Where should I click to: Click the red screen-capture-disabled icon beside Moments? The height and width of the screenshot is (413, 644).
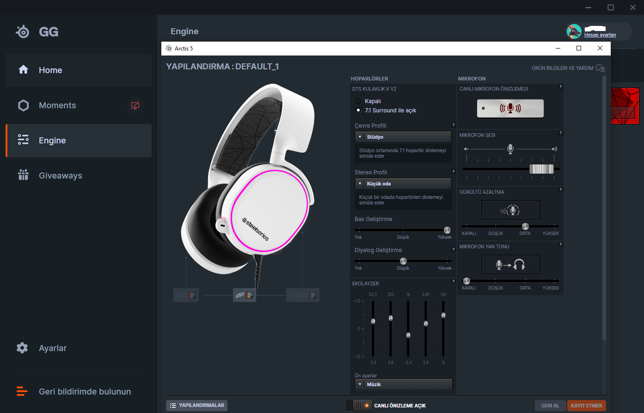click(x=135, y=105)
